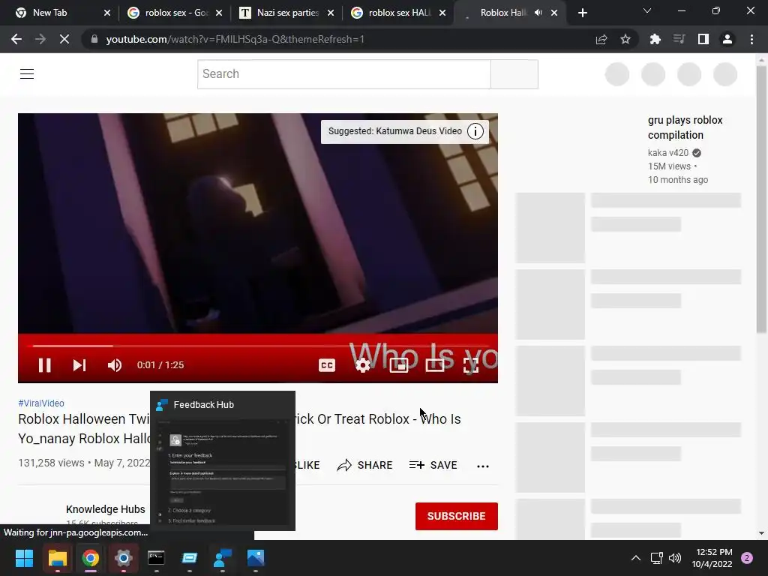Image resolution: width=768 pixels, height=576 pixels.
Task: Open Chrome extensions puzzle icon
Action: [655, 39]
